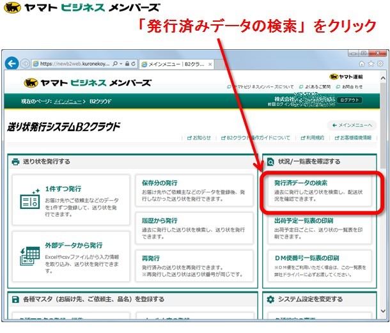Open the 1件ずつ発行 title
The height and width of the screenshot is (333, 390).
(x=63, y=189)
